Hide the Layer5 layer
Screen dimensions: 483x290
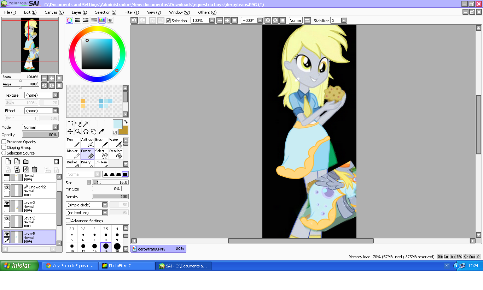tap(7, 234)
